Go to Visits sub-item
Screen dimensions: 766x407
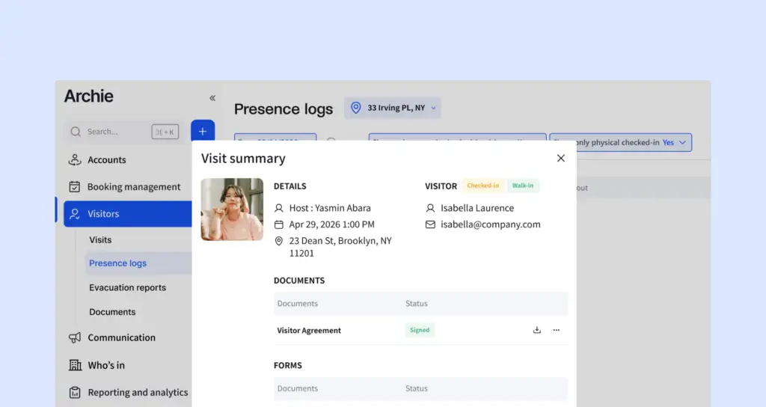(100, 240)
